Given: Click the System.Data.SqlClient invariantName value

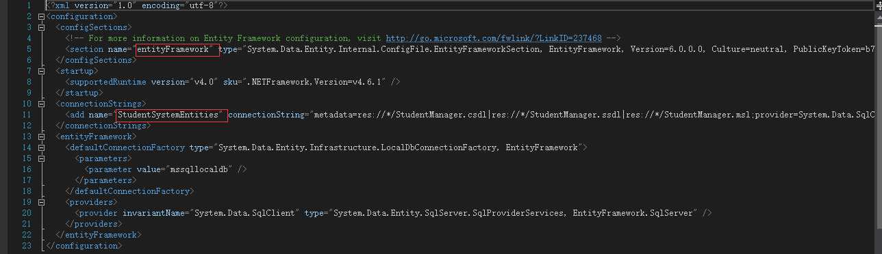Looking at the screenshot, I should pyautogui.click(x=244, y=213).
